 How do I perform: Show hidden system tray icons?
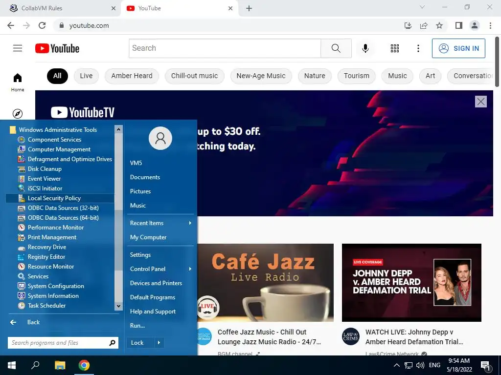click(396, 365)
